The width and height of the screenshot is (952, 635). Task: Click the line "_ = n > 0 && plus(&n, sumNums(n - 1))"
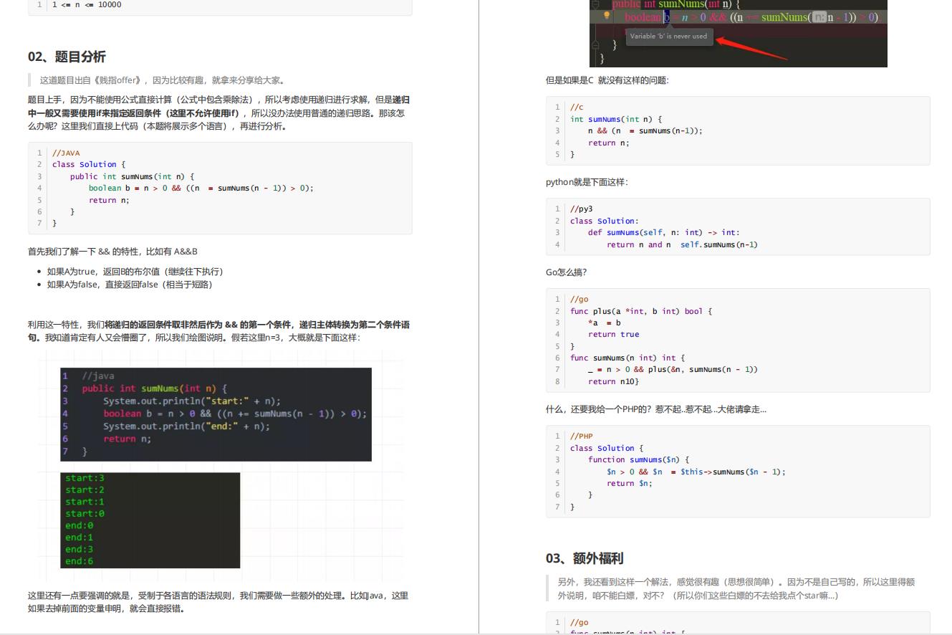[673, 370]
